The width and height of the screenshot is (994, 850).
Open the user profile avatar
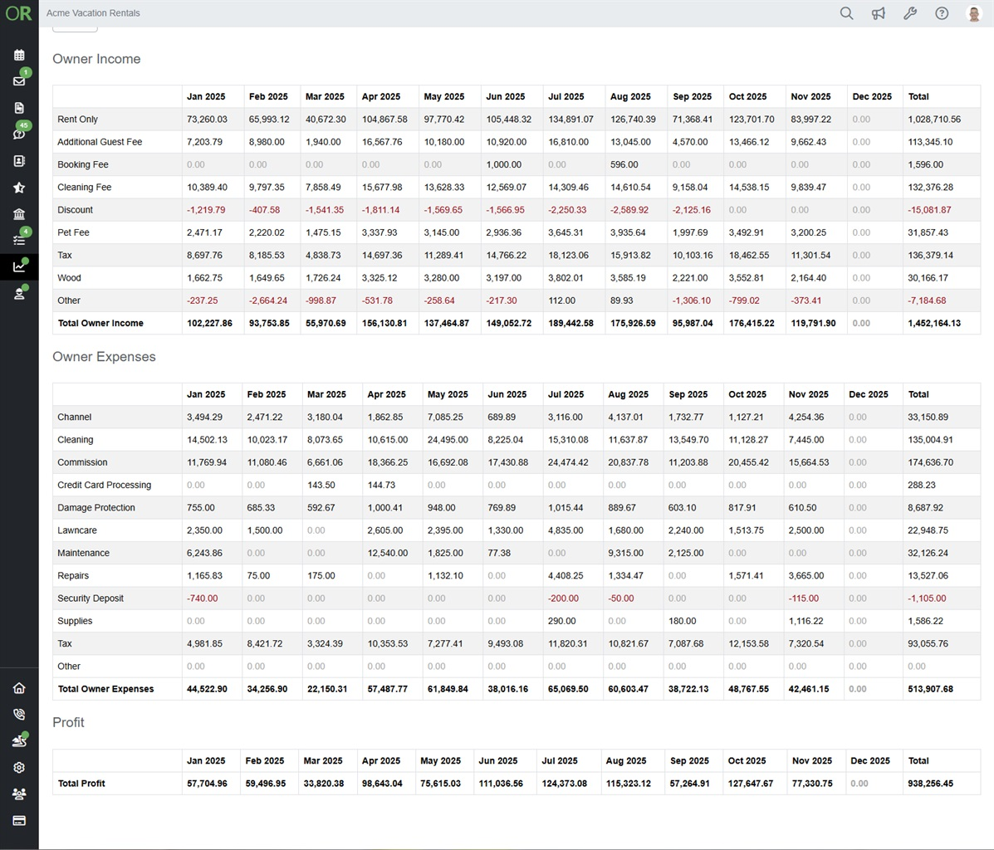pyautogui.click(x=972, y=13)
